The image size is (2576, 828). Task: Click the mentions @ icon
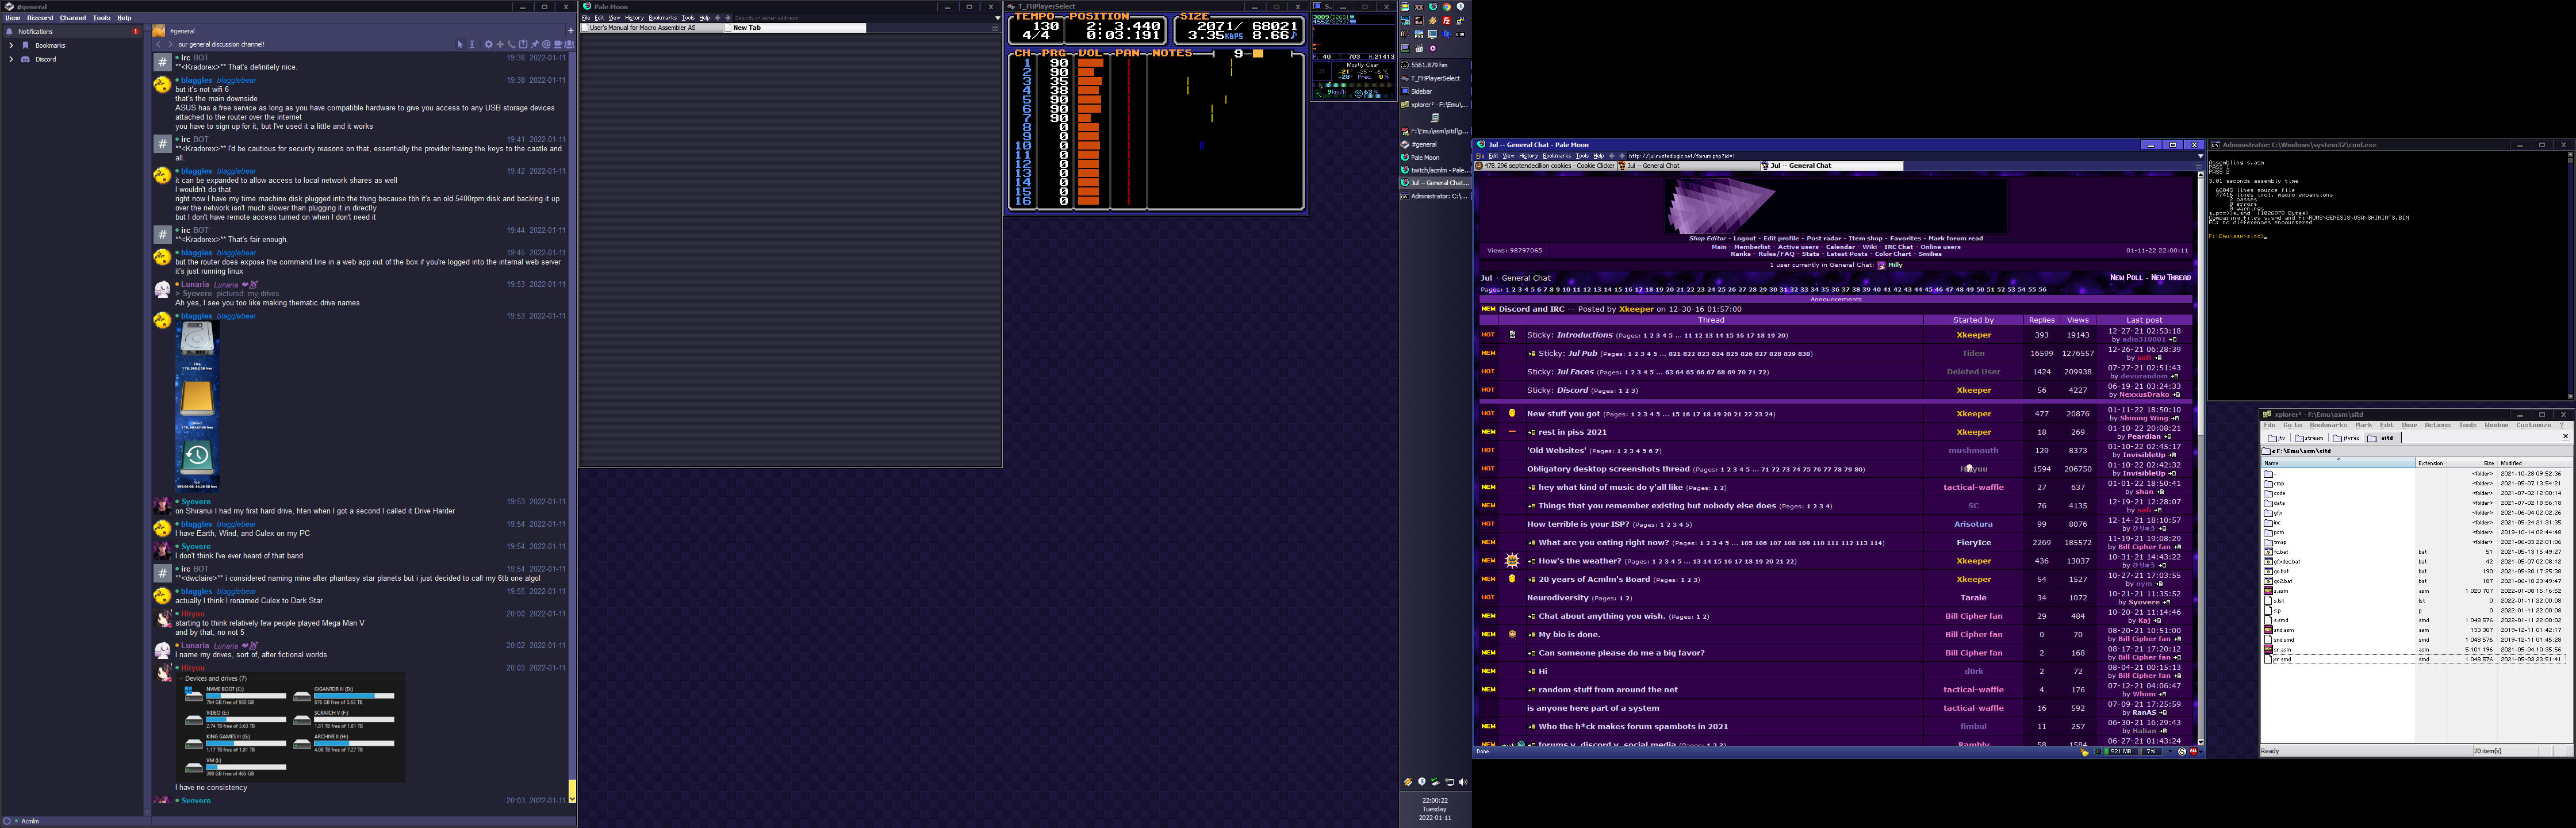546,45
